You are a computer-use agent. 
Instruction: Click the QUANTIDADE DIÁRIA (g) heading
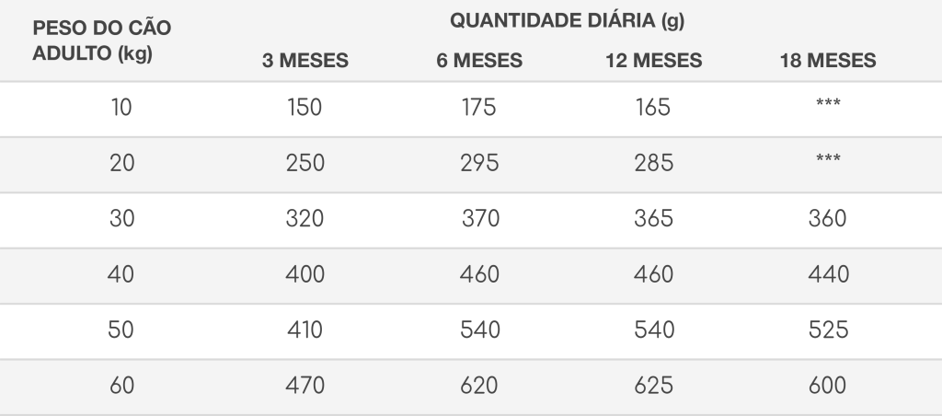(567, 21)
